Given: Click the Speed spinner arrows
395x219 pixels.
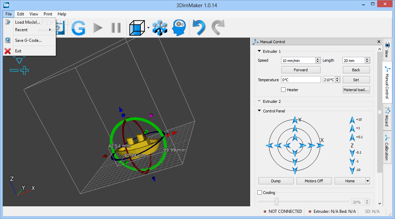Looking at the screenshot, I should tap(318, 60).
